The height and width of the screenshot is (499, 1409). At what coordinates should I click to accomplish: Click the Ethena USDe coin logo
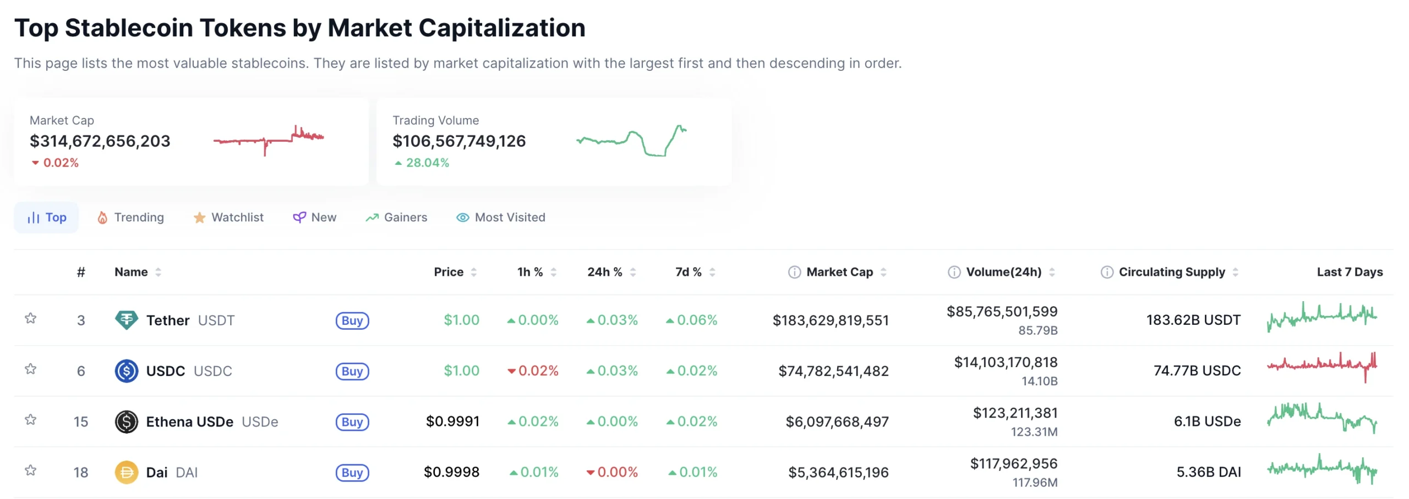point(126,422)
